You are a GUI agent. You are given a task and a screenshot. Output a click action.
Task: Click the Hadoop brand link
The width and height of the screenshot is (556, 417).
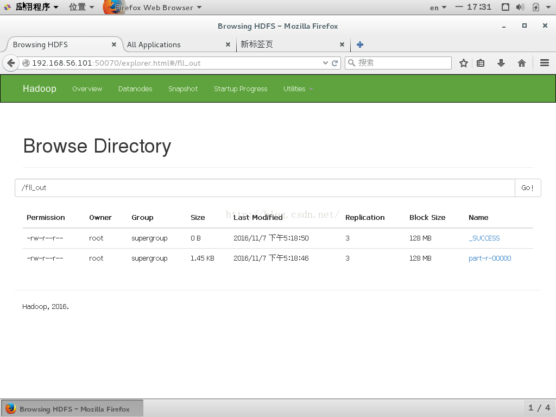click(39, 89)
